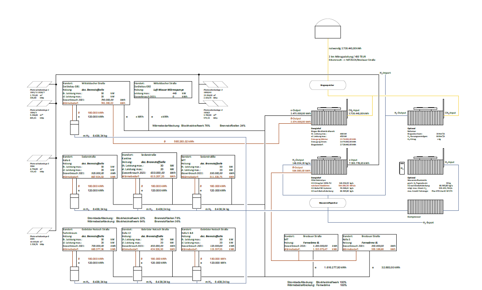Screen dimensions: 482x290
Task: Click the Kompressor container symbol
Action: tap(425, 206)
